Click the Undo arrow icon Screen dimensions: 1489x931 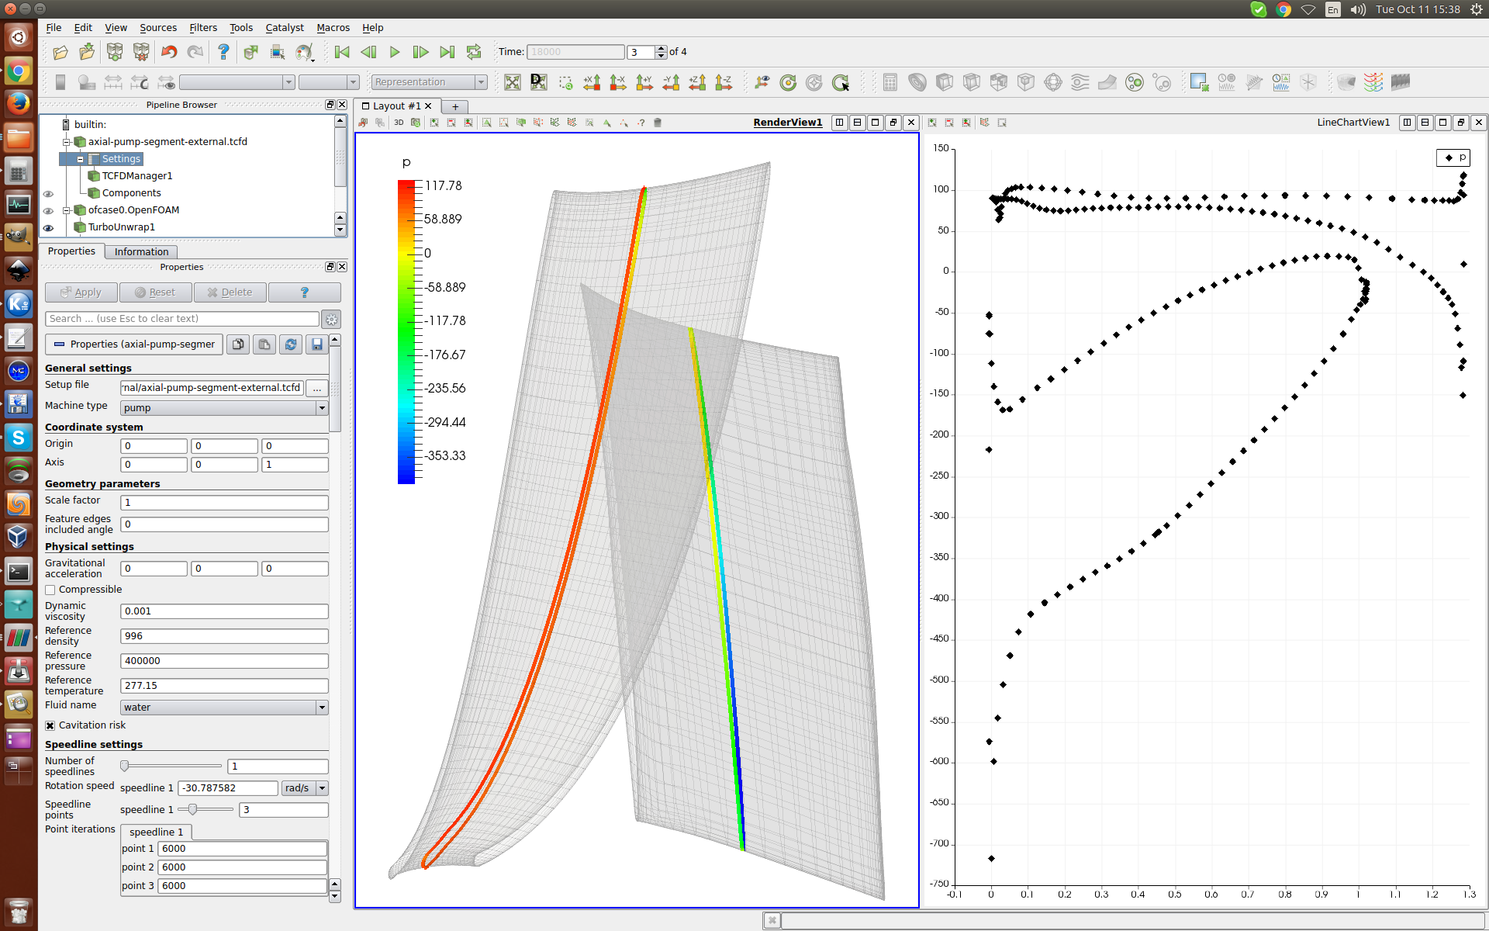[x=168, y=53]
